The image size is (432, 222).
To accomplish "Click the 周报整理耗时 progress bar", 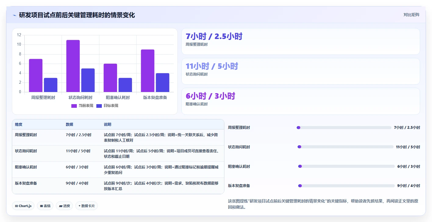I will (344, 128).
